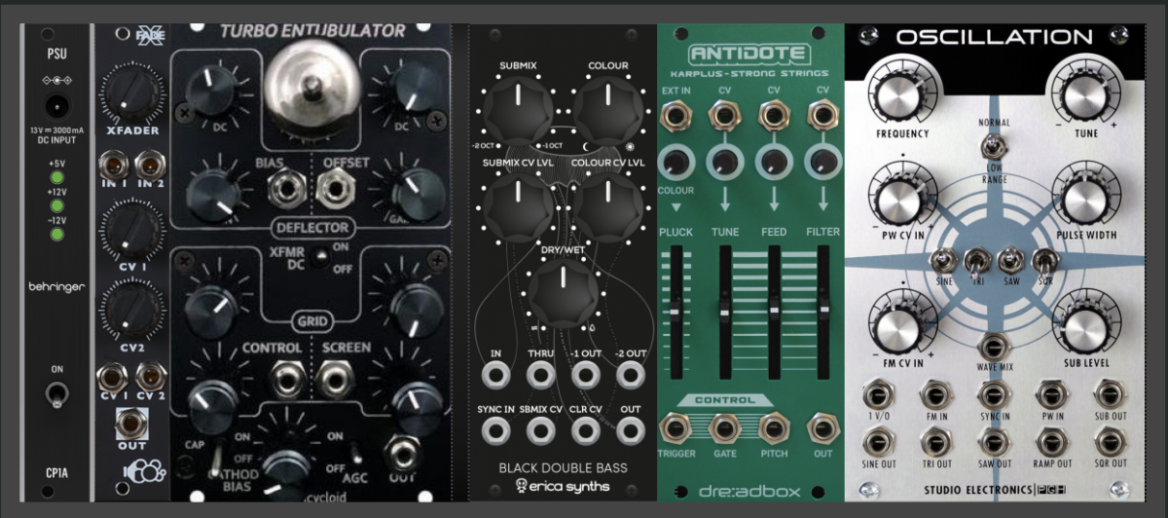Click the FM IN jack

click(x=935, y=395)
